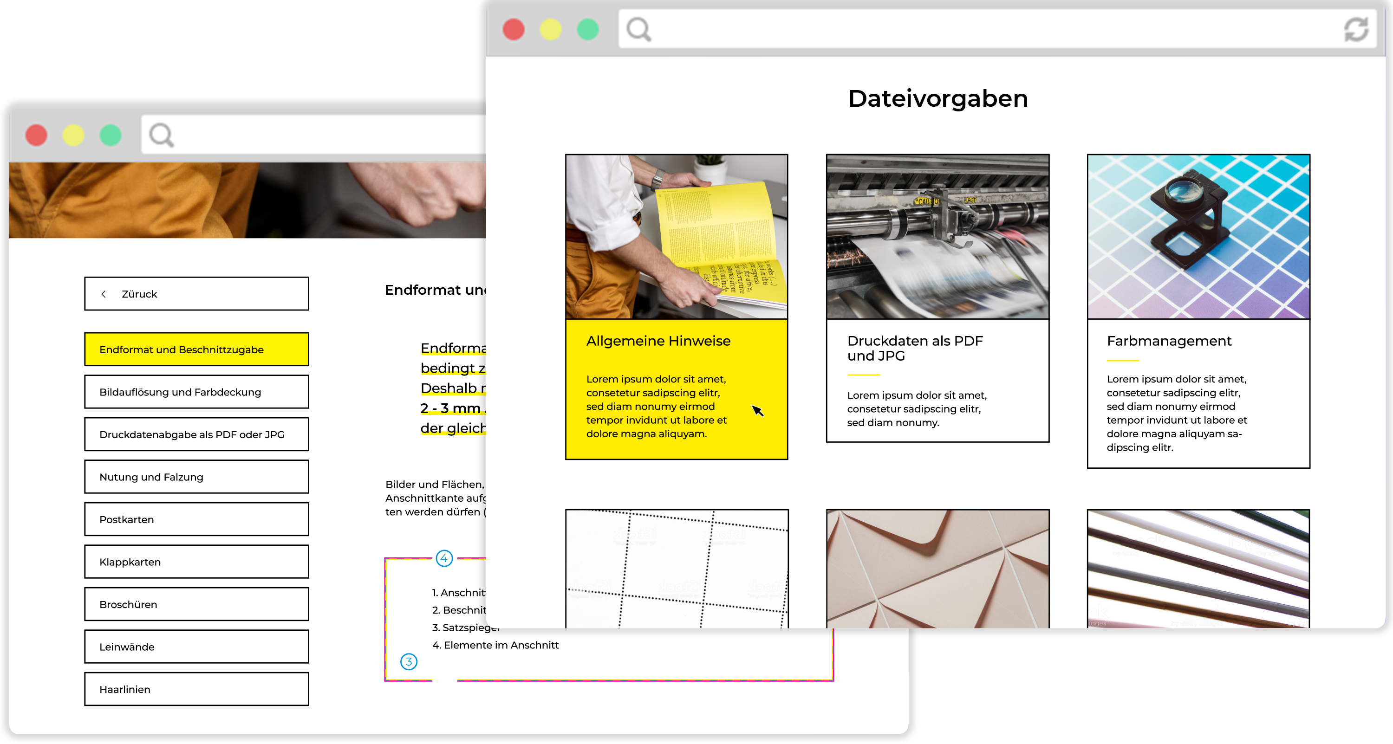Screen dimensions: 1393x744
Task: Click the search magnifier in back browser
Action: coord(161,135)
